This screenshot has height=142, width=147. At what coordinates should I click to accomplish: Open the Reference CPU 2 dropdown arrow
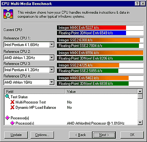[52, 57]
